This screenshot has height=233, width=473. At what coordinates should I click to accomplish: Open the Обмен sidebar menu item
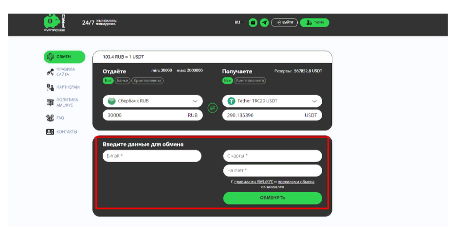[x=64, y=57]
